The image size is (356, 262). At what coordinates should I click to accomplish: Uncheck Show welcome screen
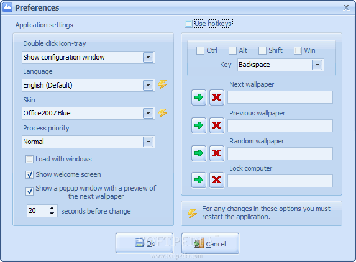(x=29, y=174)
